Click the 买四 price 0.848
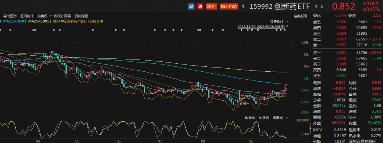This screenshot has height=143, width=383. [342, 70]
